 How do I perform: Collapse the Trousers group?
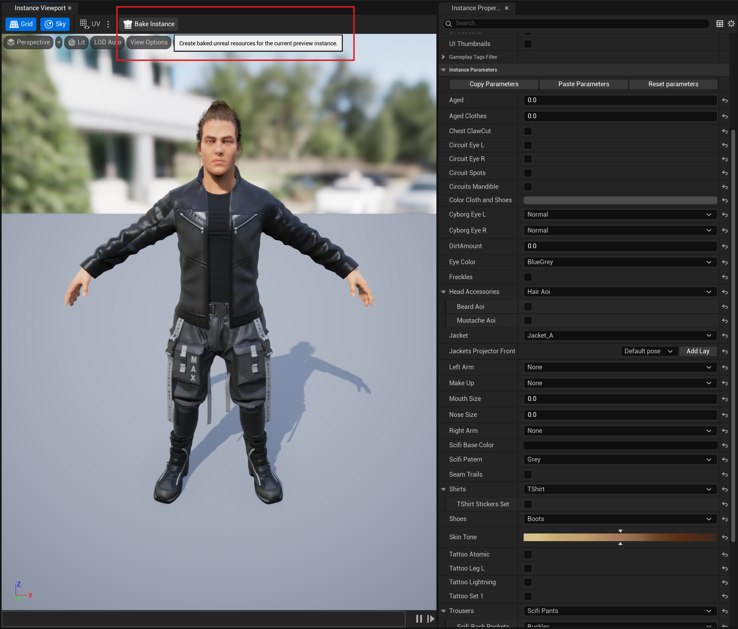click(443, 611)
